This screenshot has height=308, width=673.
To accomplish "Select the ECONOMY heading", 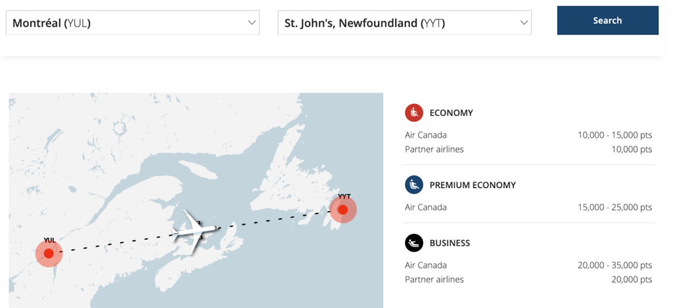I will 451,113.
